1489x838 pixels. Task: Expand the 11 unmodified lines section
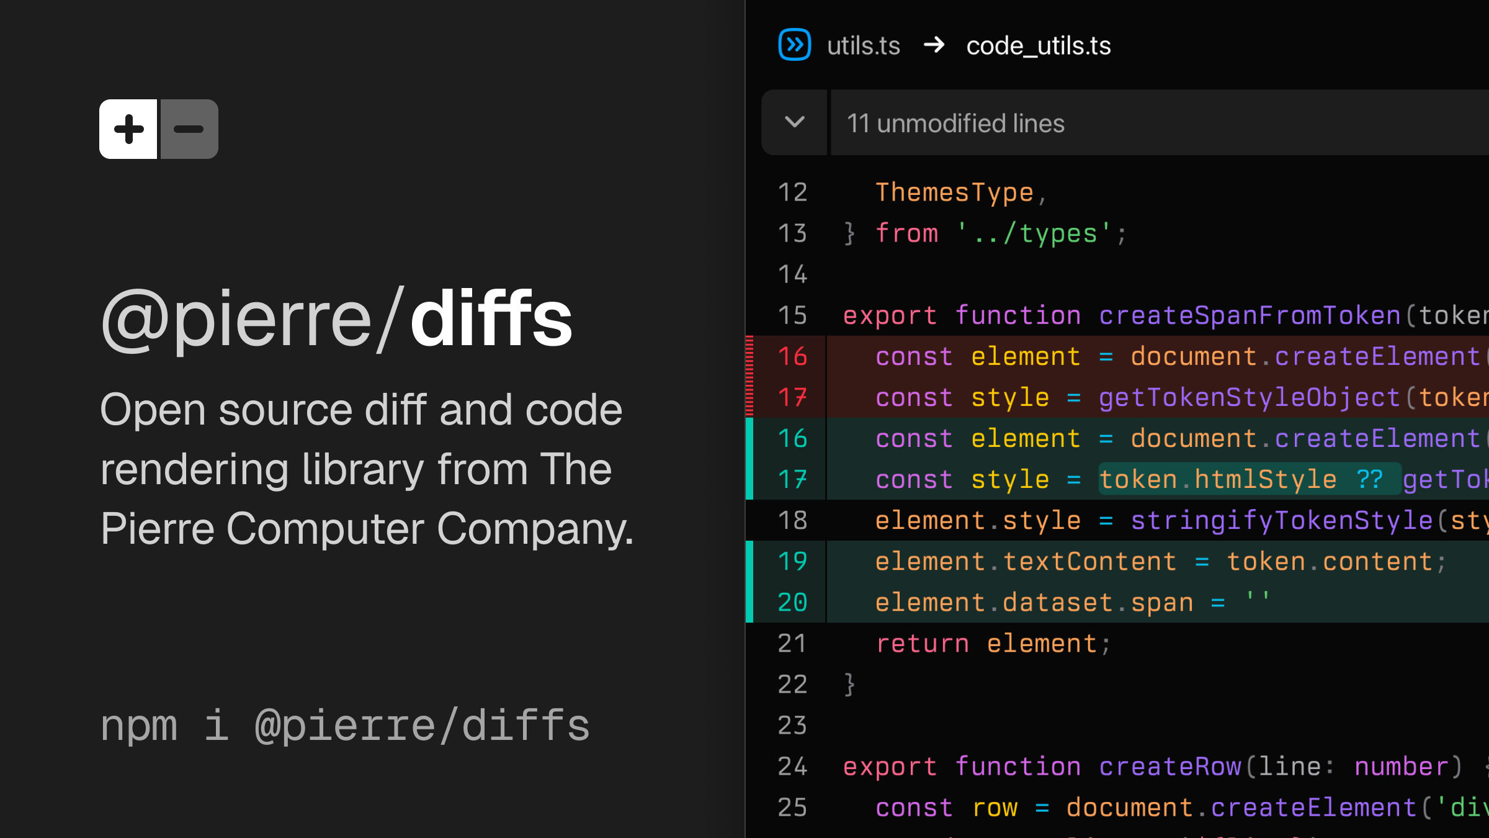(x=956, y=122)
